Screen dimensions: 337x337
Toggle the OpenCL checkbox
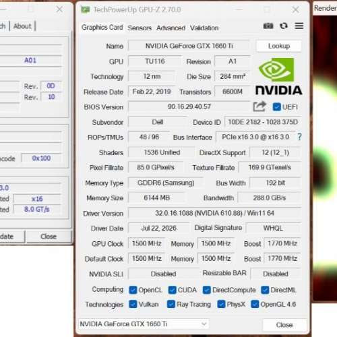133,290
